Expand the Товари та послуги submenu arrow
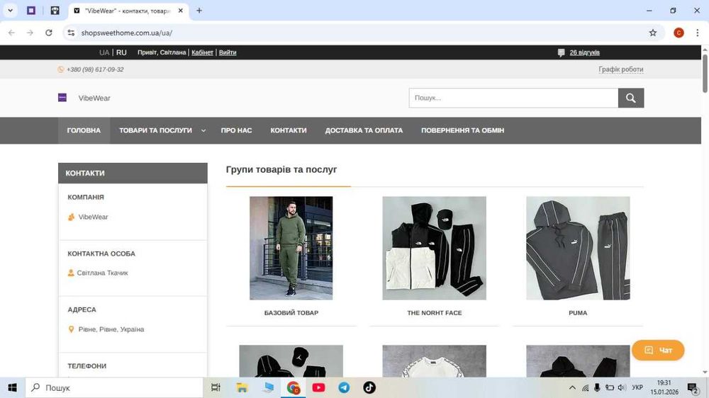This screenshot has width=709, height=398. [203, 130]
